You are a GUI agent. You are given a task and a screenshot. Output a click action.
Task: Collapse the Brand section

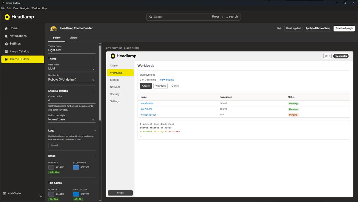(x=95, y=156)
